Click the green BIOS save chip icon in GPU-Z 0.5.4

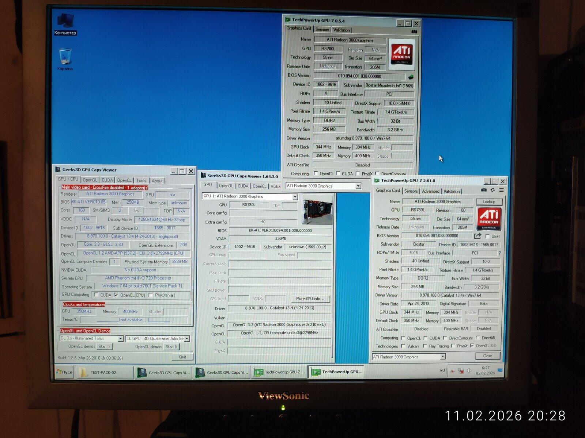(x=411, y=77)
